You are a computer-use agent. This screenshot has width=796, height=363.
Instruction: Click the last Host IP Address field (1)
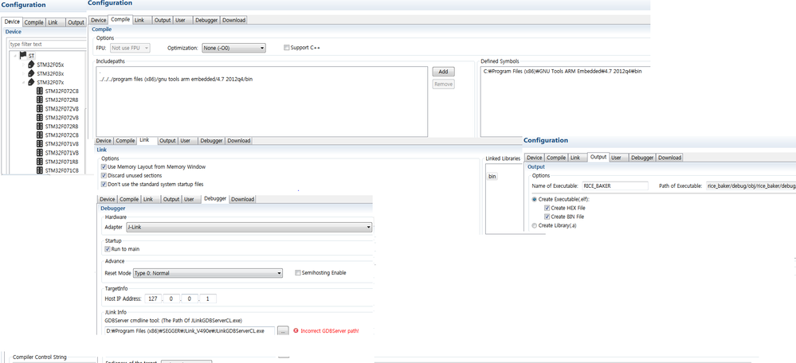point(208,299)
